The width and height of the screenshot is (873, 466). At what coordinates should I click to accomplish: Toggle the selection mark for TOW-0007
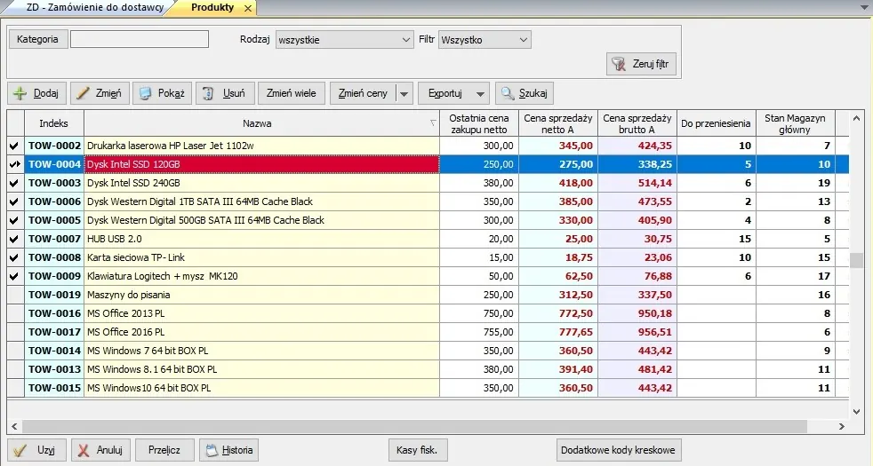15,239
